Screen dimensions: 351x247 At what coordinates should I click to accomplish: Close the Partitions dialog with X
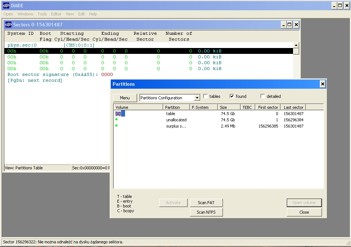(x=322, y=84)
